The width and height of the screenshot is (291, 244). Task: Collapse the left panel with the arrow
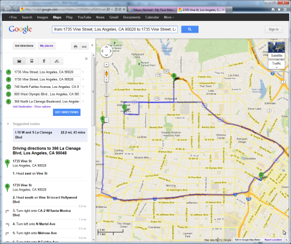pos(92,45)
